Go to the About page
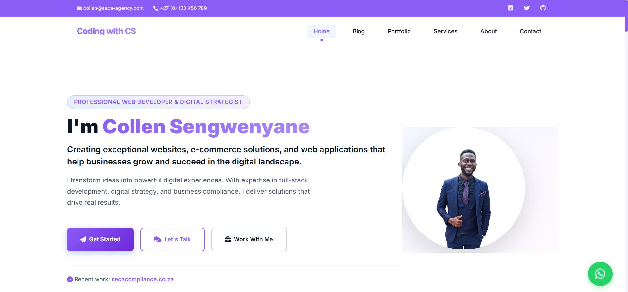Screen dimensions: 628x292 coord(488,31)
